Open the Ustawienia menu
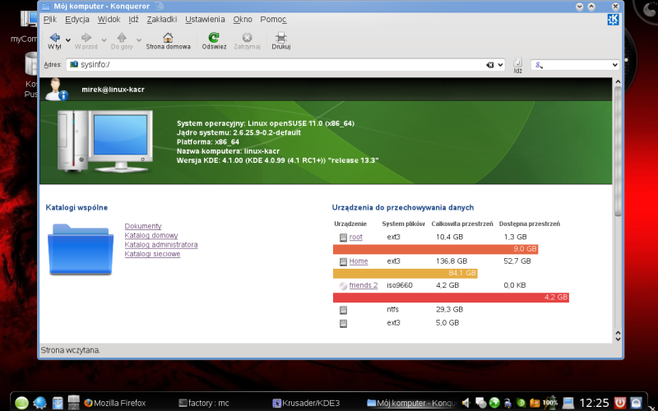658x411 pixels. 205,19
